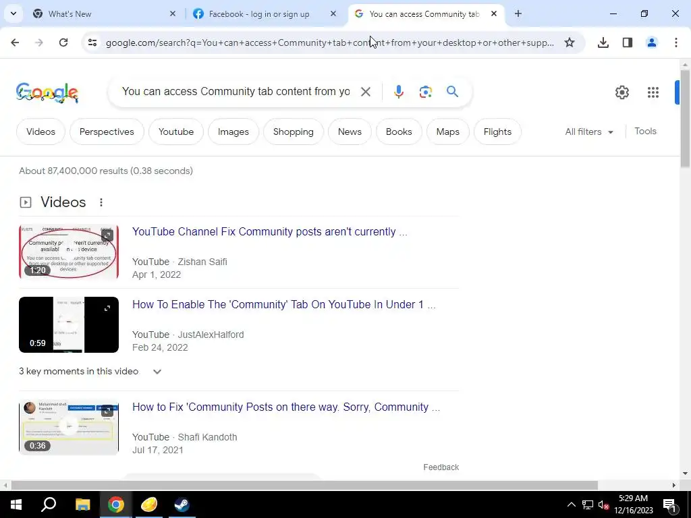The image size is (691, 518).
Task: Open Windows taskbar search
Action: [49, 505]
